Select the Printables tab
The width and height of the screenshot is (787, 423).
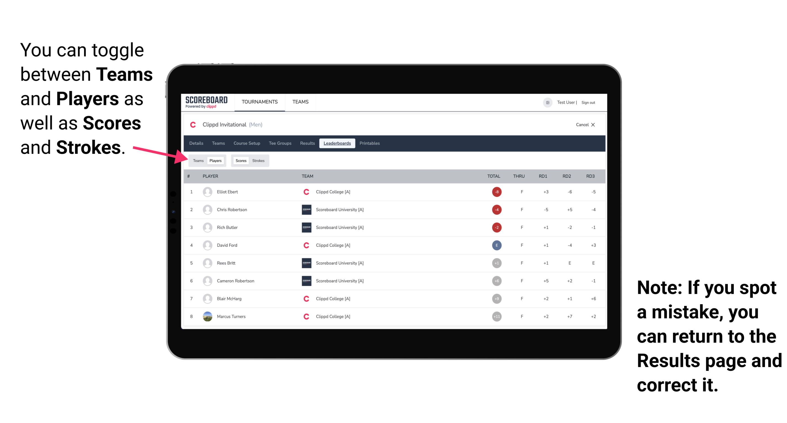[370, 143]
